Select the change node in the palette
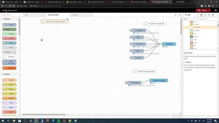The image size is (219, 123). point(9,89)
